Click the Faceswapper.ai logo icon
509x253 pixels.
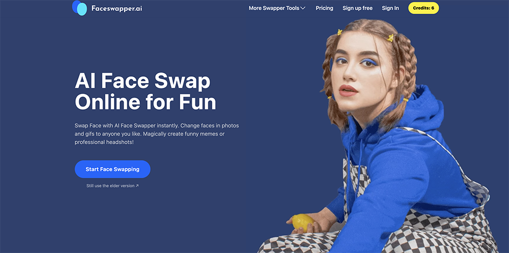click(x=79, y=8)
